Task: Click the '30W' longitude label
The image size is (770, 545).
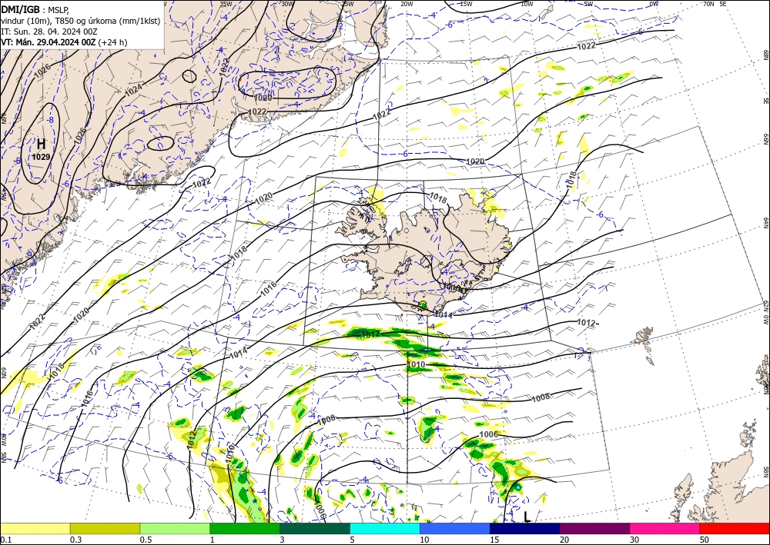Action: (x=287, y=4)
